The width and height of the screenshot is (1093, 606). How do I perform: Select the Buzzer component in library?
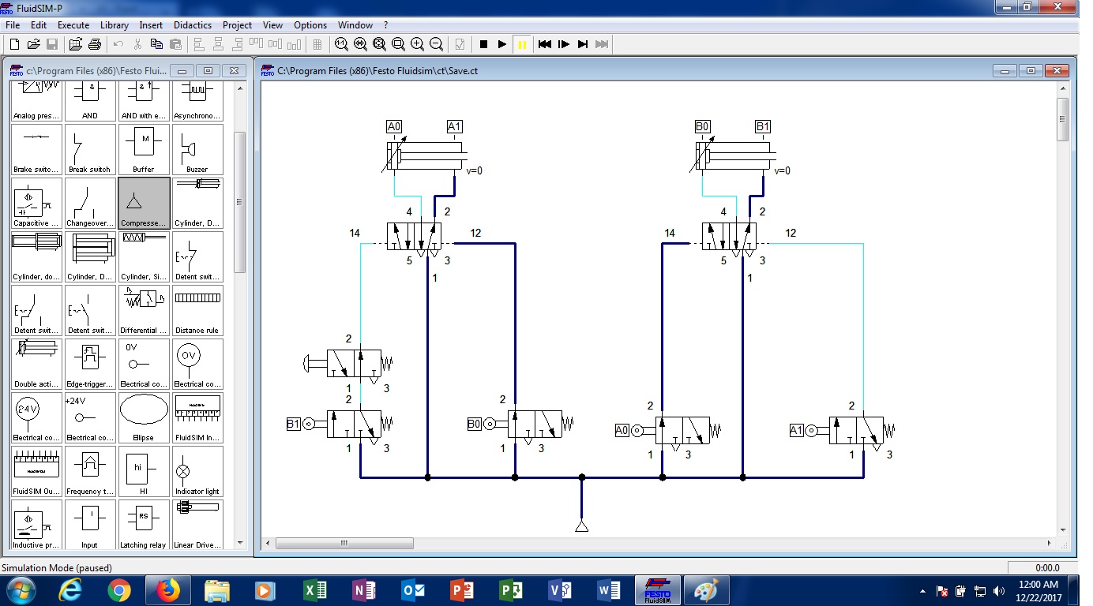coord(197,150)
